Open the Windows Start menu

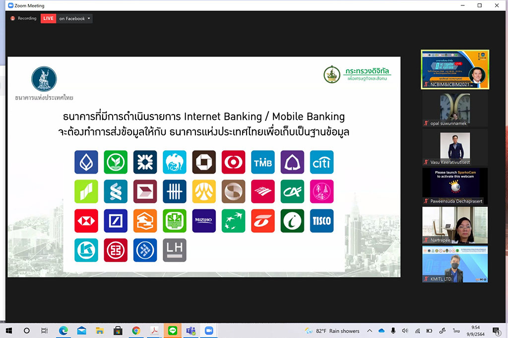9,331
